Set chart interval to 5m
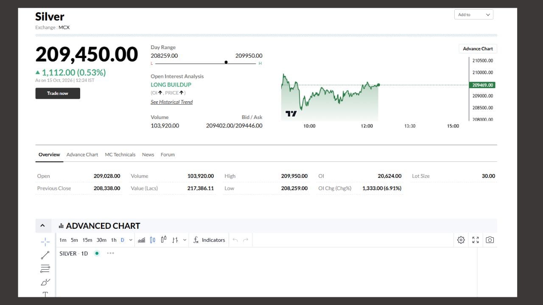Viewport: 543px width, 305px height. 74,240
